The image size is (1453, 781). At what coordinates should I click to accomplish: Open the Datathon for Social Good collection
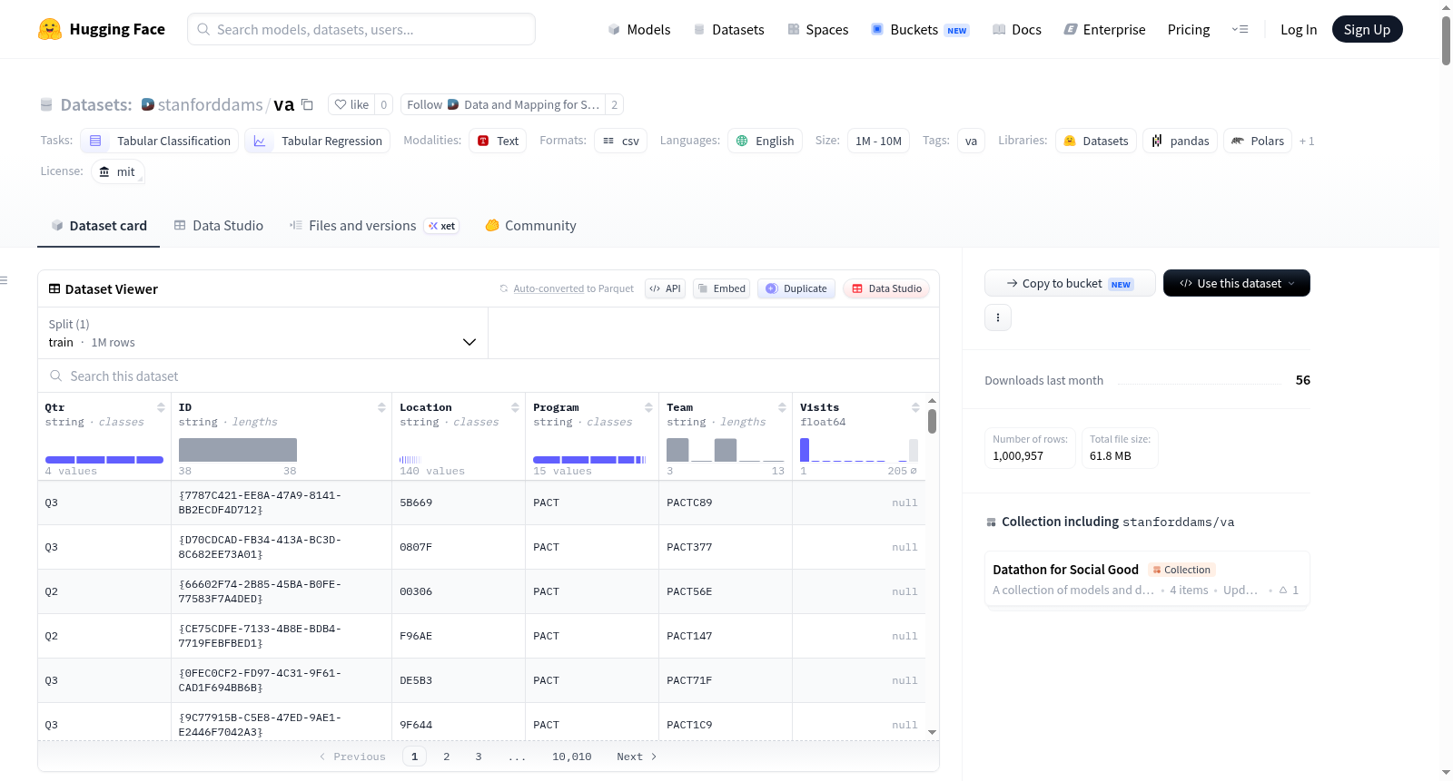pyautogui.click(x=1147, y=579)
